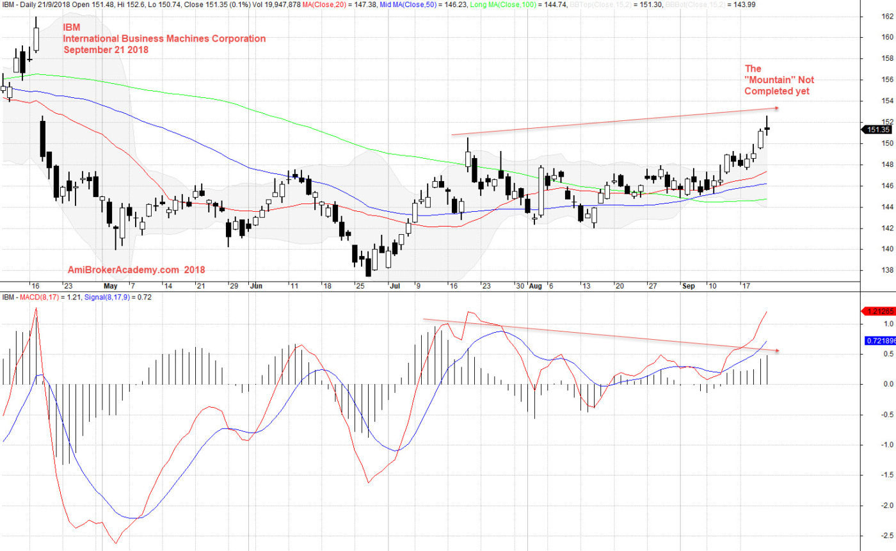The height and width of the screenshot is (551, 896).
Task: Click price axis label 156
Action: pos(887,80)
